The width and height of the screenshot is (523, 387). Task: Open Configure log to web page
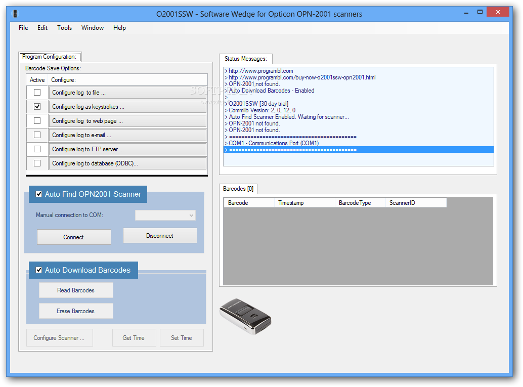127,121
